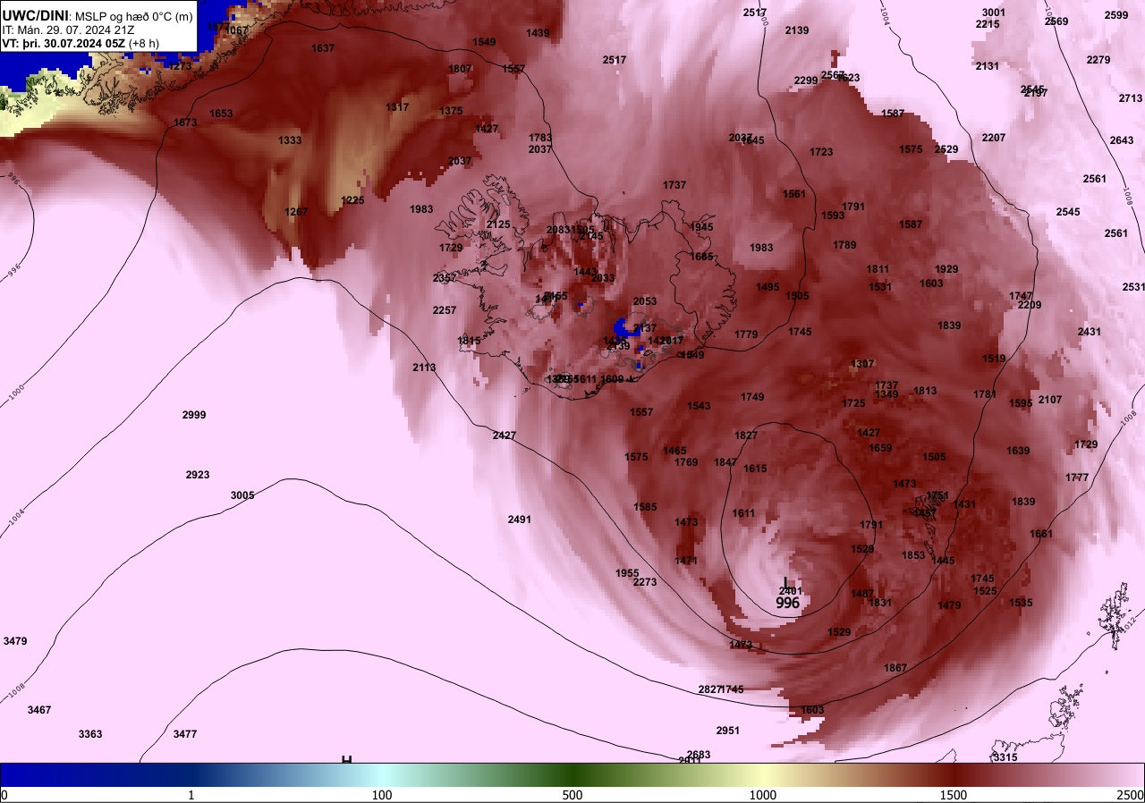
Task: Click the height value 2125
Action: tap(498, 224)
